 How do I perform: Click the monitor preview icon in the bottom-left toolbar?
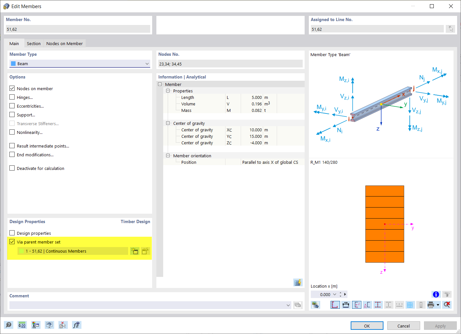tap(49, 325)
